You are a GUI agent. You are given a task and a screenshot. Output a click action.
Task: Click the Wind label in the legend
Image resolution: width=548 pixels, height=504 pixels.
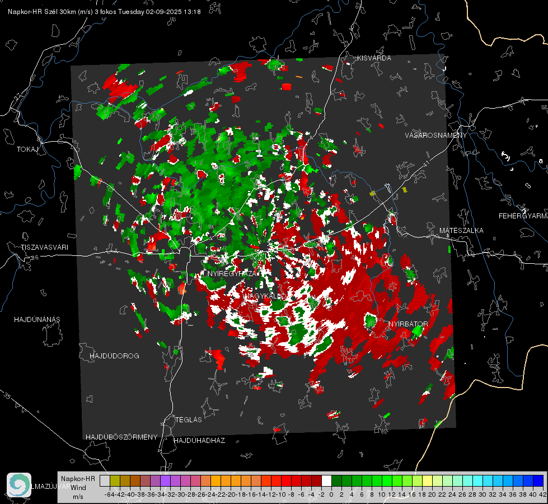pos(78,488)
